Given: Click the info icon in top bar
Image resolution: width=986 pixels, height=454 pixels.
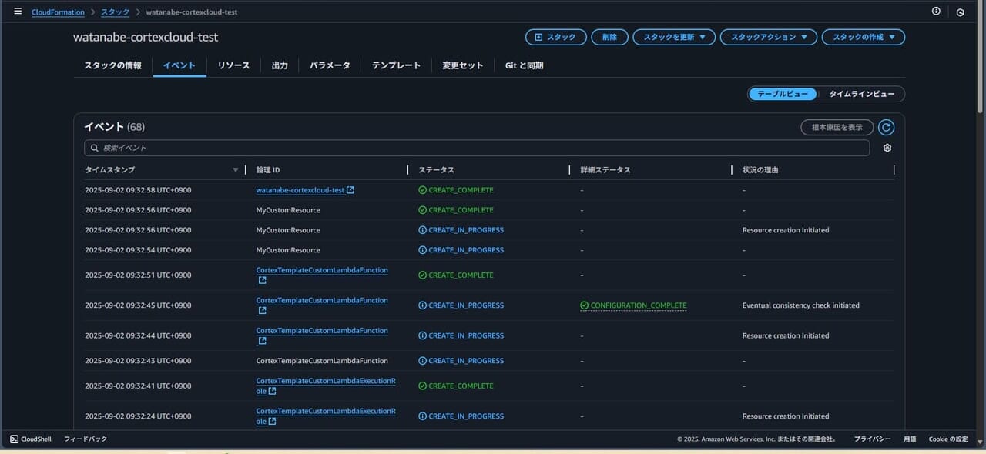Looking at the screenshot, I should coord(936,12).
